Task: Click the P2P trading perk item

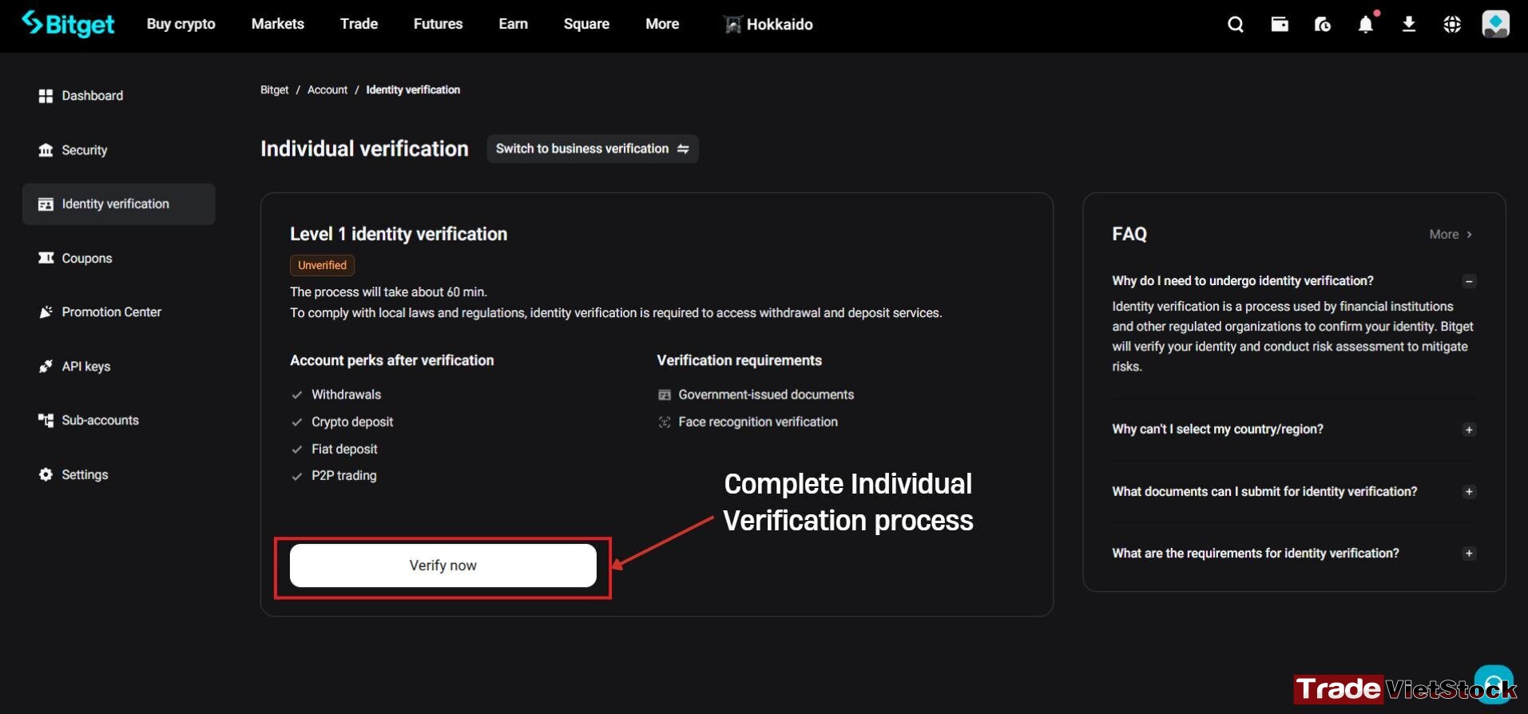Action: point(334,476)
